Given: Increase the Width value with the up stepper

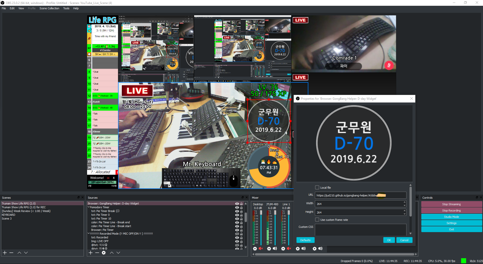Looking at the screenshot, I should pos(404,202).
